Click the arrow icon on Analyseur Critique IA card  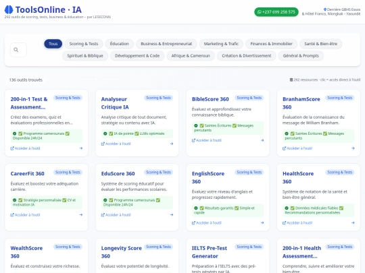pyautogui.click(x=172, y=144)
